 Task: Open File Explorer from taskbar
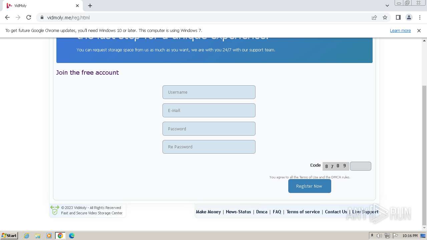coord(38,236)
